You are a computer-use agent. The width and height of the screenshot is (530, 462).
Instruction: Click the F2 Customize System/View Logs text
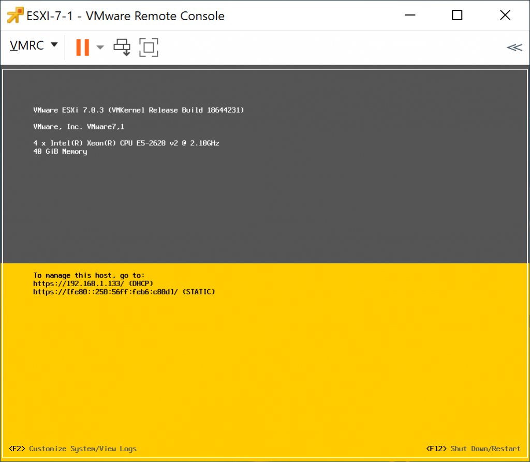pyautogui.click(x=72, y=449)
